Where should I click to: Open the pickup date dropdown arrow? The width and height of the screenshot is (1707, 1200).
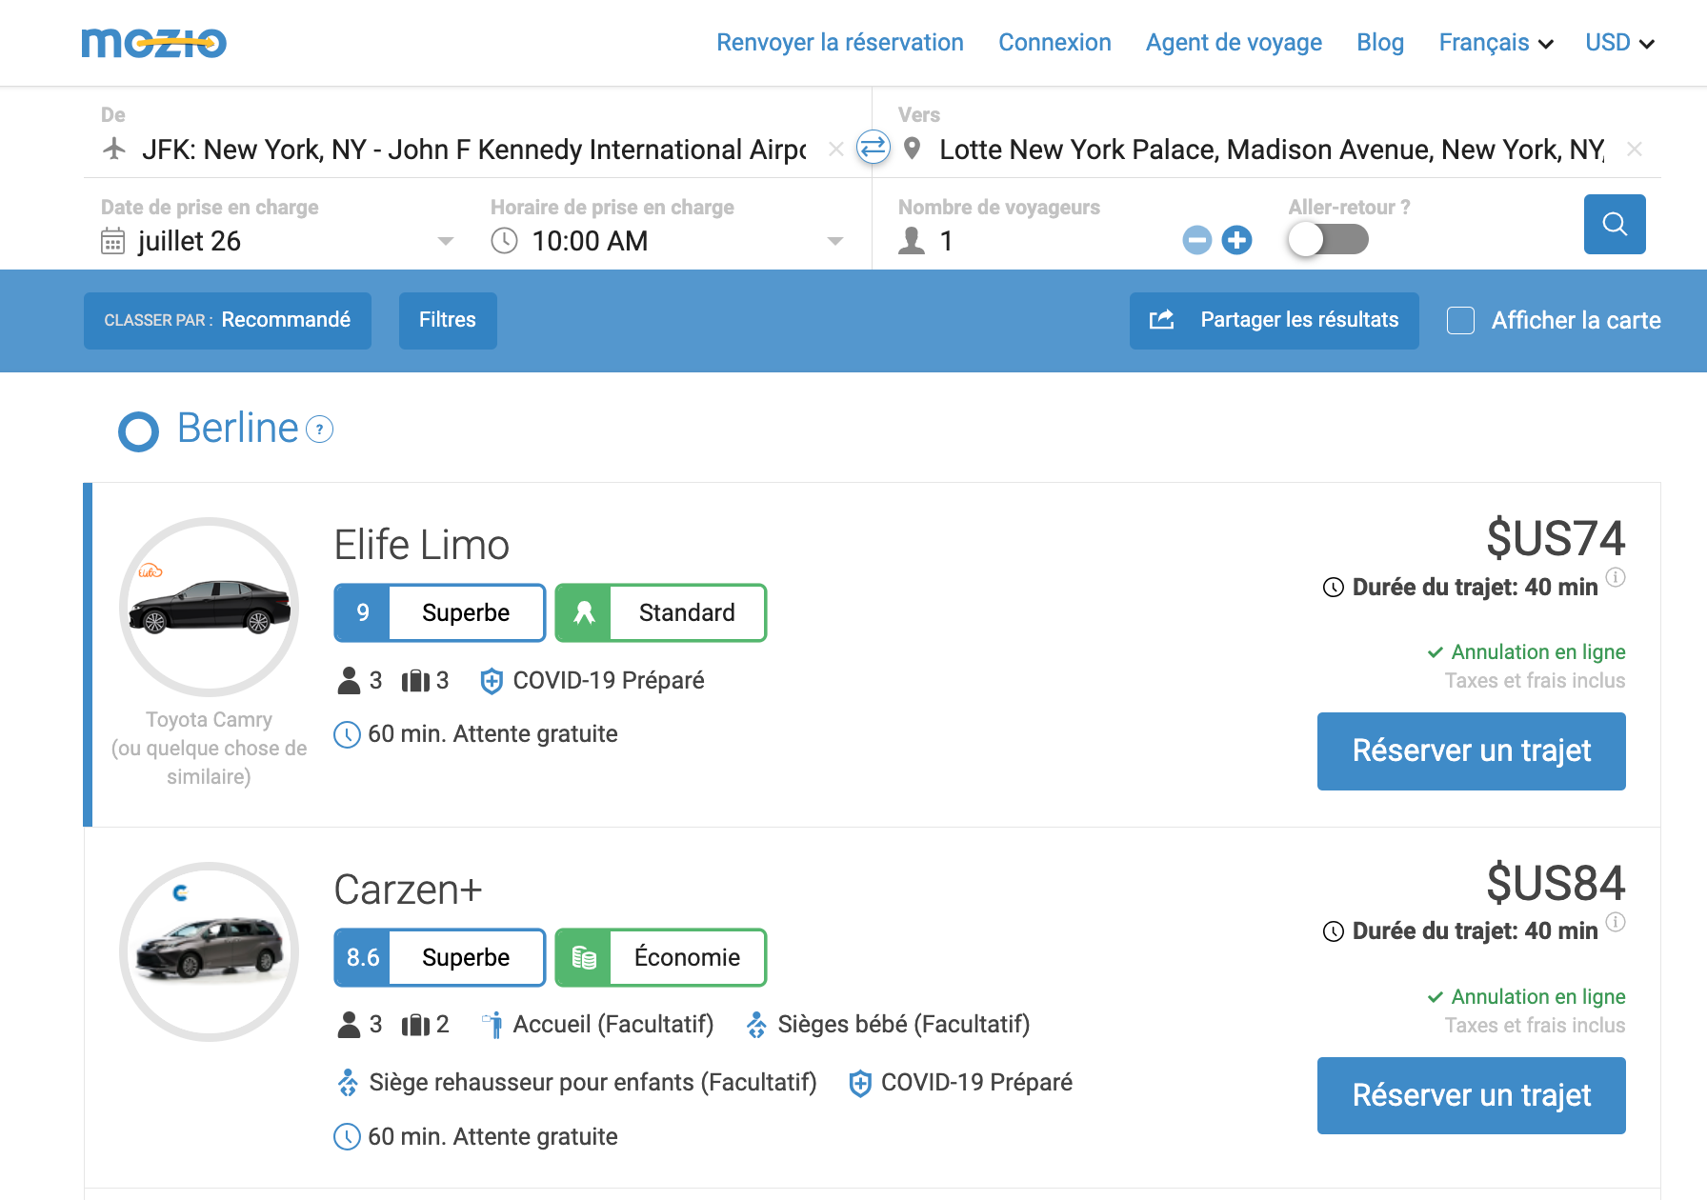pos(445,241)
